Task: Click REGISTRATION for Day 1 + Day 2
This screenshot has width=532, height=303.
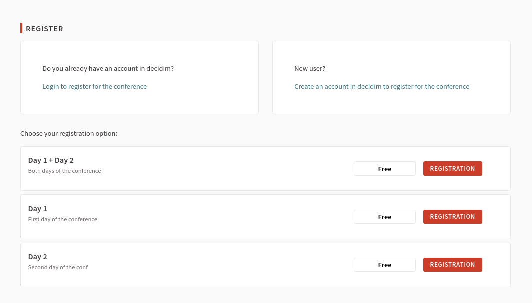Action: click(452, 169)
